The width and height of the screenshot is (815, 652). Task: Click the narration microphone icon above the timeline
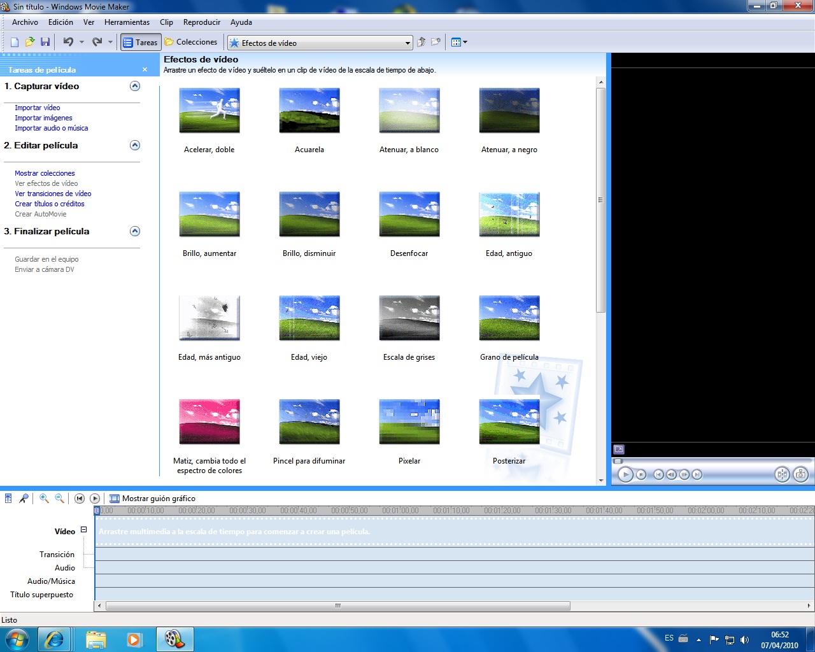coord(24,498)
